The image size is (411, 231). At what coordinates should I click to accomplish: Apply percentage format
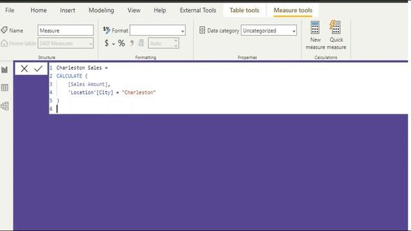coord(121,43)
